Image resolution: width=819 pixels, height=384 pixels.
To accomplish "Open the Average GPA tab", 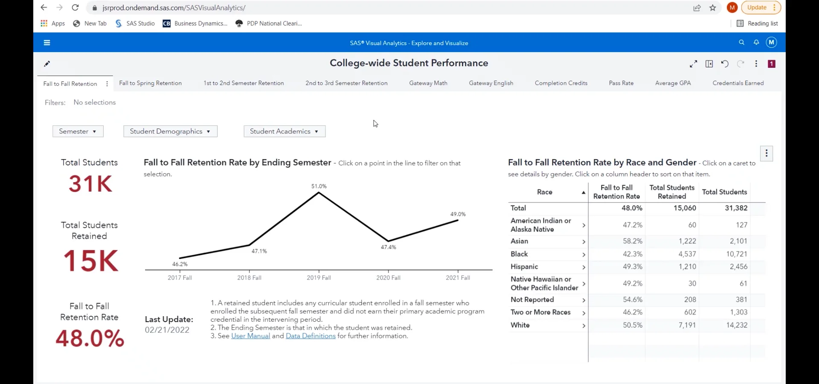I will point(673,83).
